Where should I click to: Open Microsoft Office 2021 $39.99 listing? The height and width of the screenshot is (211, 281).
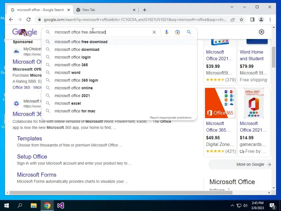tap(219, 55)
